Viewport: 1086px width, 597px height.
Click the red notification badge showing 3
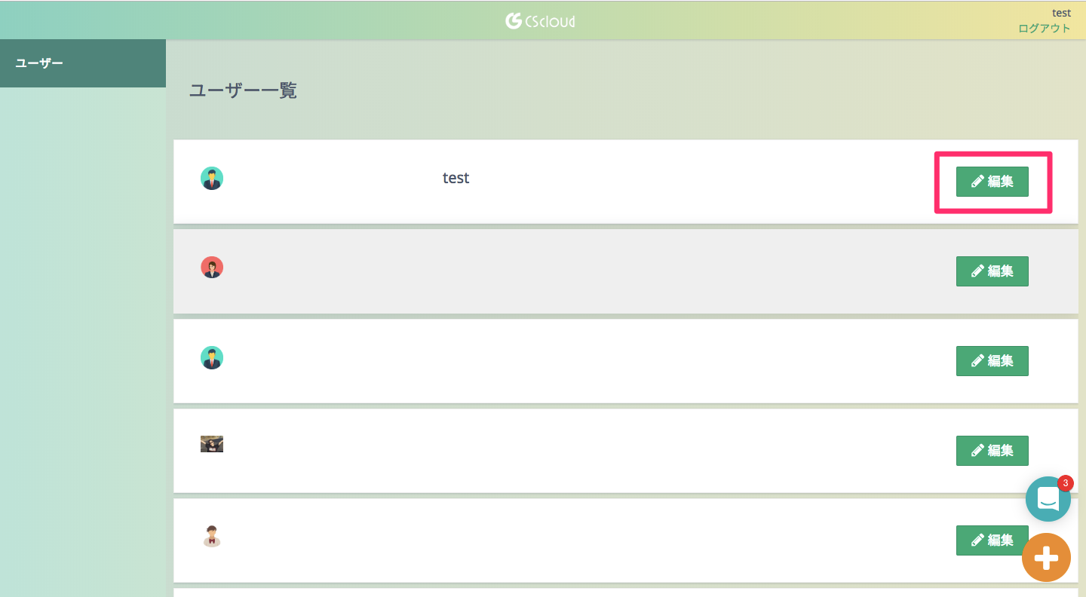1065,483
